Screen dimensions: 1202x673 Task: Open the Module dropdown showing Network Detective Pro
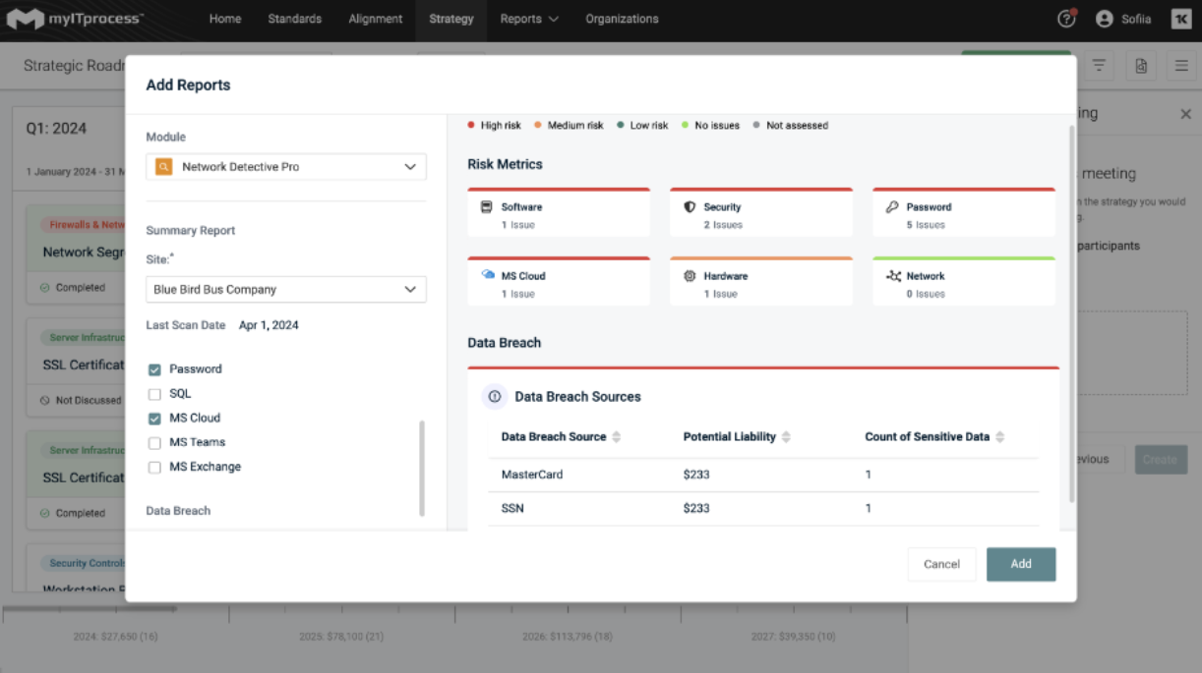tap(286, 167)
